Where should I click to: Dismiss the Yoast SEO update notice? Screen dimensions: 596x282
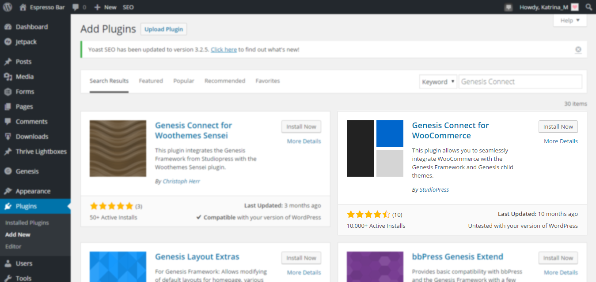(578, 50)
